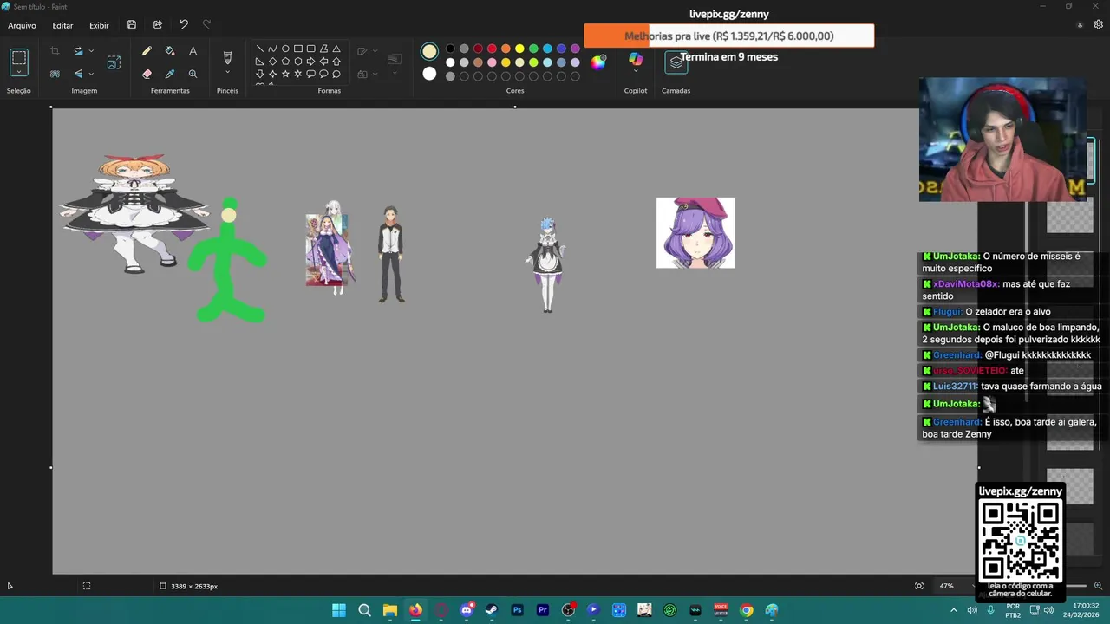
Task: Show hidden tray icons chevron
Action: [954, 610]
